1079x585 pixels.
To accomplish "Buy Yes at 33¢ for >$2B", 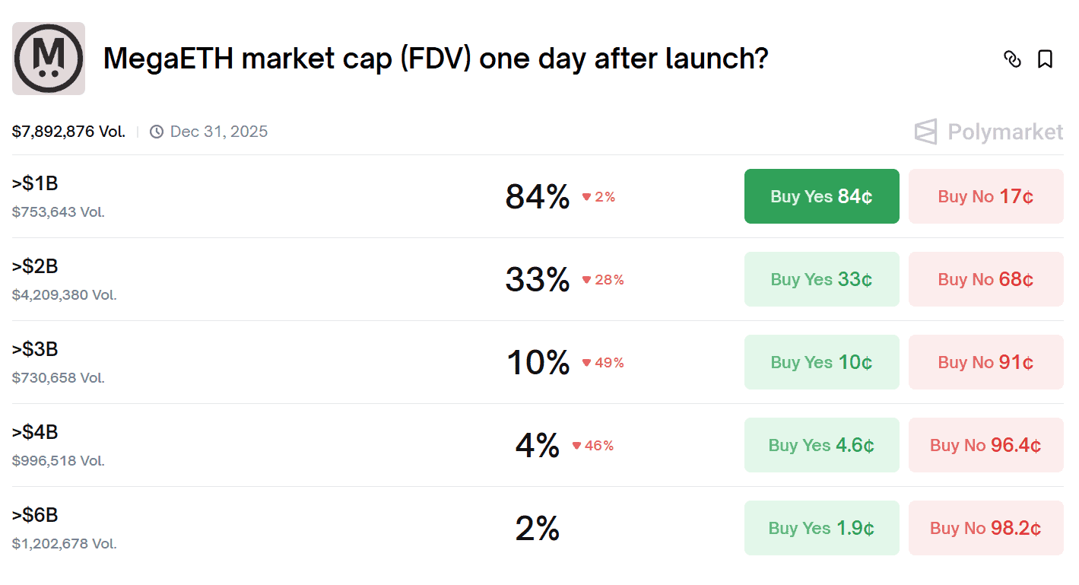I will (x=821, y=279).
